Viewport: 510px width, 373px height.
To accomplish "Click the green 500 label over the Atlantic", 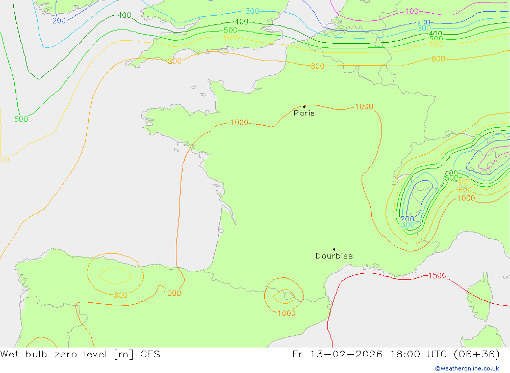I will pos(21,119).
